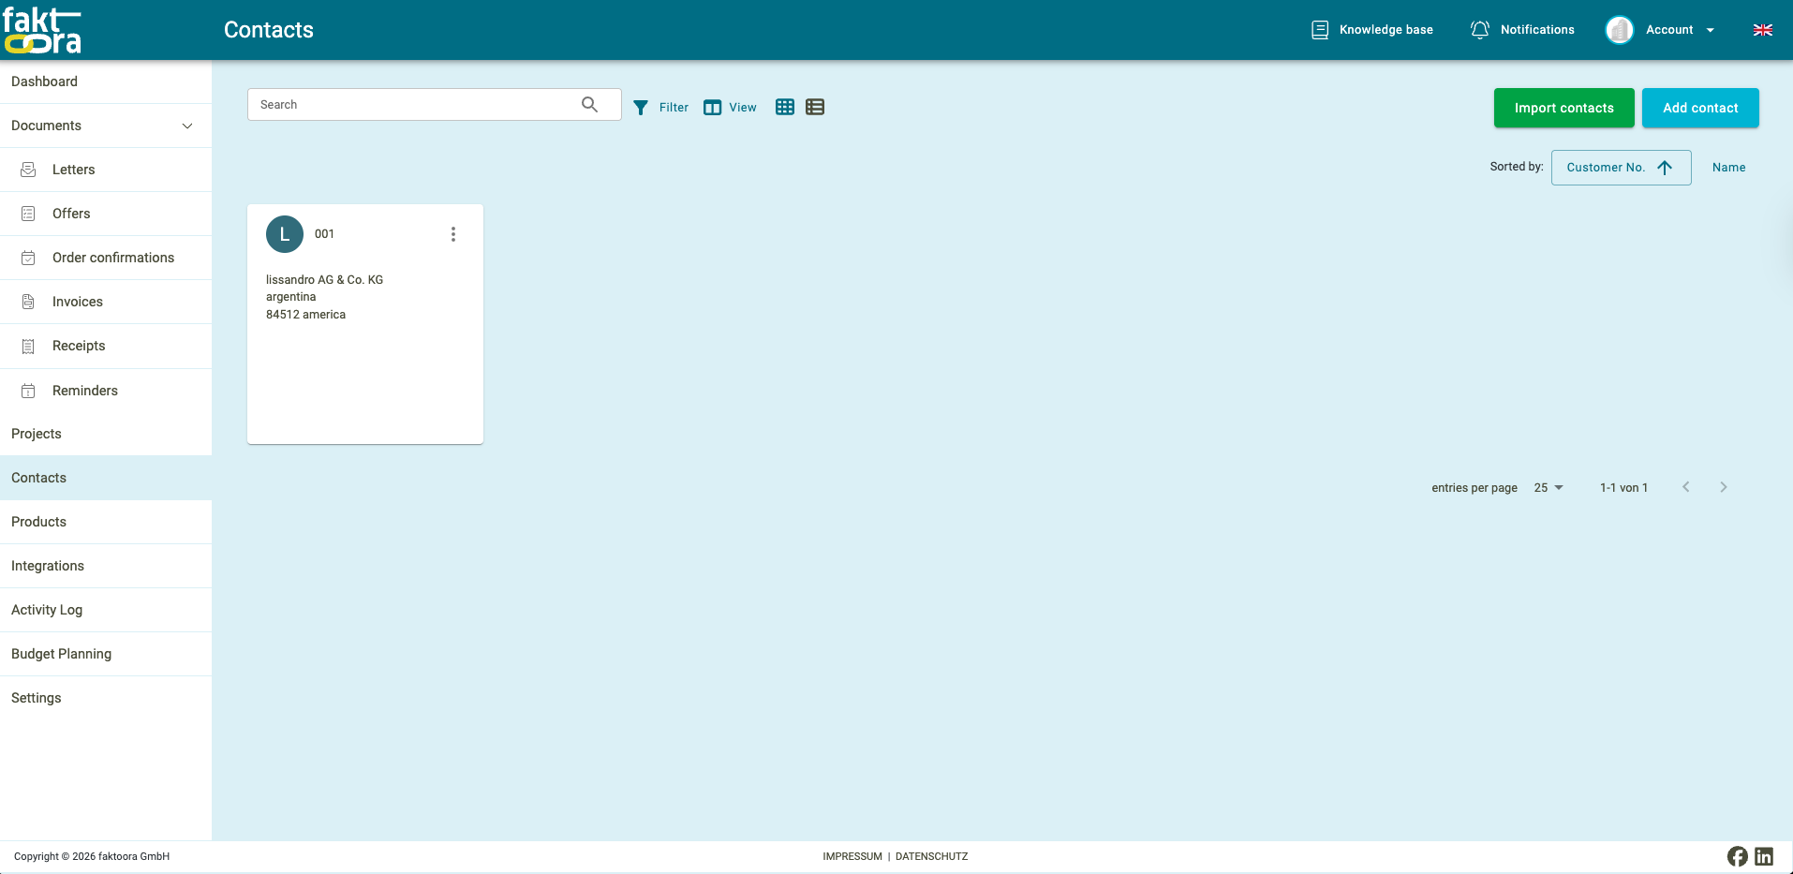The width and height of the screenshot is (1793, 874).
Task: Sort contacts by Name
Action: [x=1728, y=168]
